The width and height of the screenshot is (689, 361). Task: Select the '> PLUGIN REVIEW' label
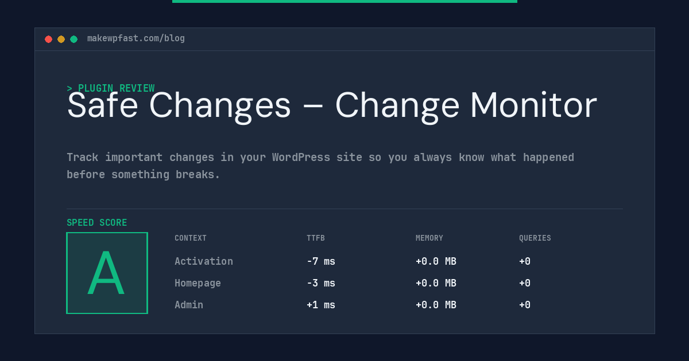point(111,88)
